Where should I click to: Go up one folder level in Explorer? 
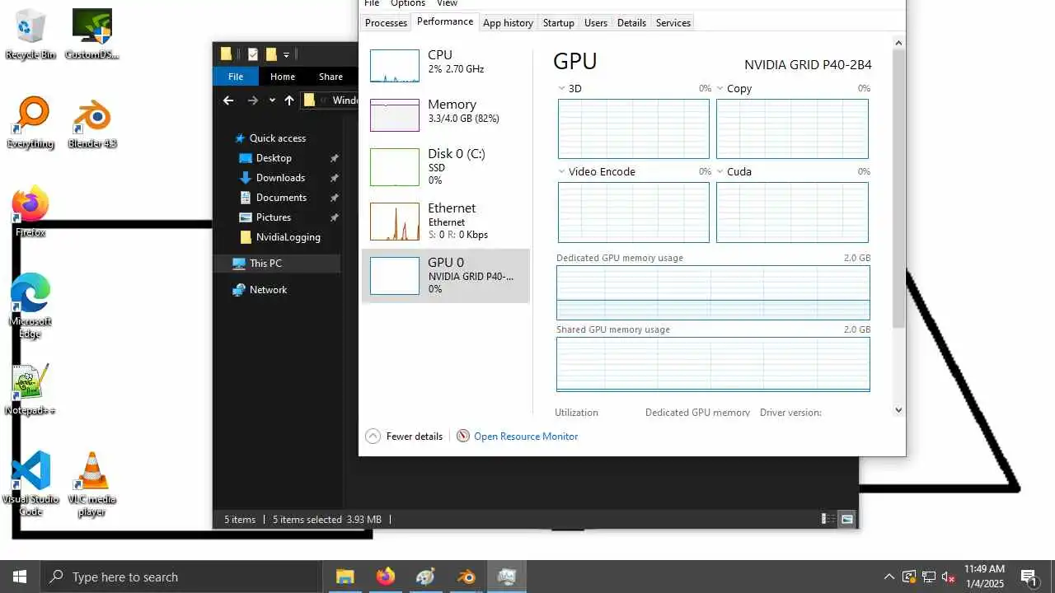pos(289,100)
